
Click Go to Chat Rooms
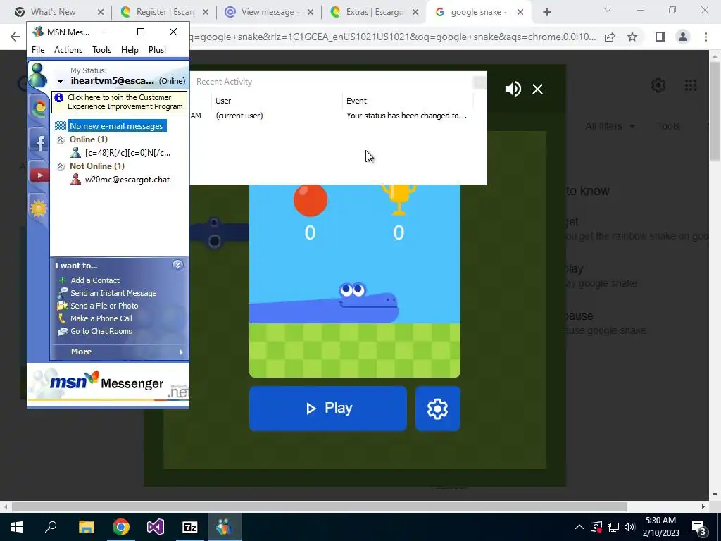click(101, 331)
